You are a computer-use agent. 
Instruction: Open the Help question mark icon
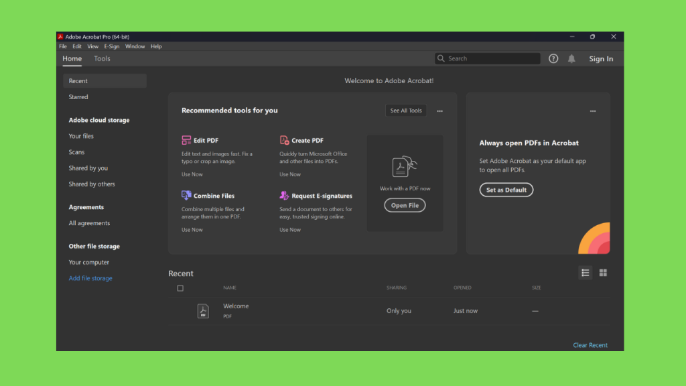click(553, 59)
